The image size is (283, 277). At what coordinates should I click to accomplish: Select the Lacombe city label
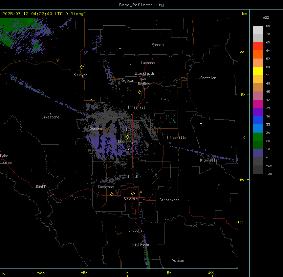point(148,63)
